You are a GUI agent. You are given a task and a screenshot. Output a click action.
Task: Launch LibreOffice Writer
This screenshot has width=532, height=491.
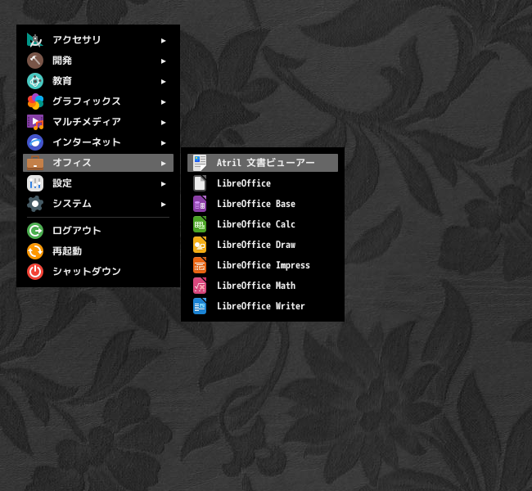point(263,306)
